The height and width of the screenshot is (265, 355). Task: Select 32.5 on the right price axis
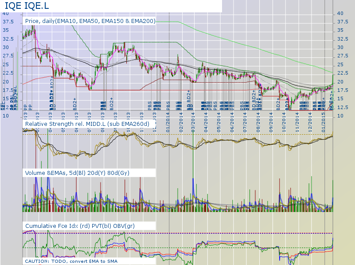tap(343, 39)
